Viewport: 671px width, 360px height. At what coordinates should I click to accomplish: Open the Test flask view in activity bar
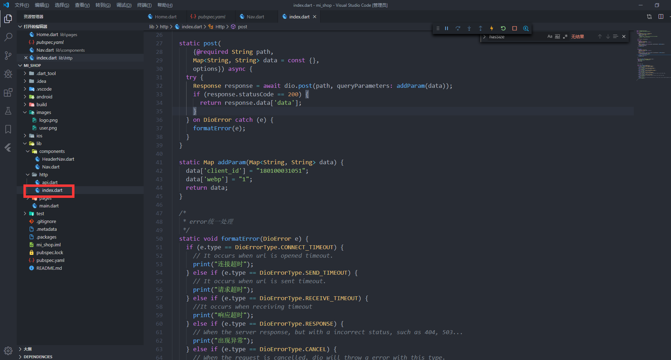pyautogui.click(x=8, y=111)
